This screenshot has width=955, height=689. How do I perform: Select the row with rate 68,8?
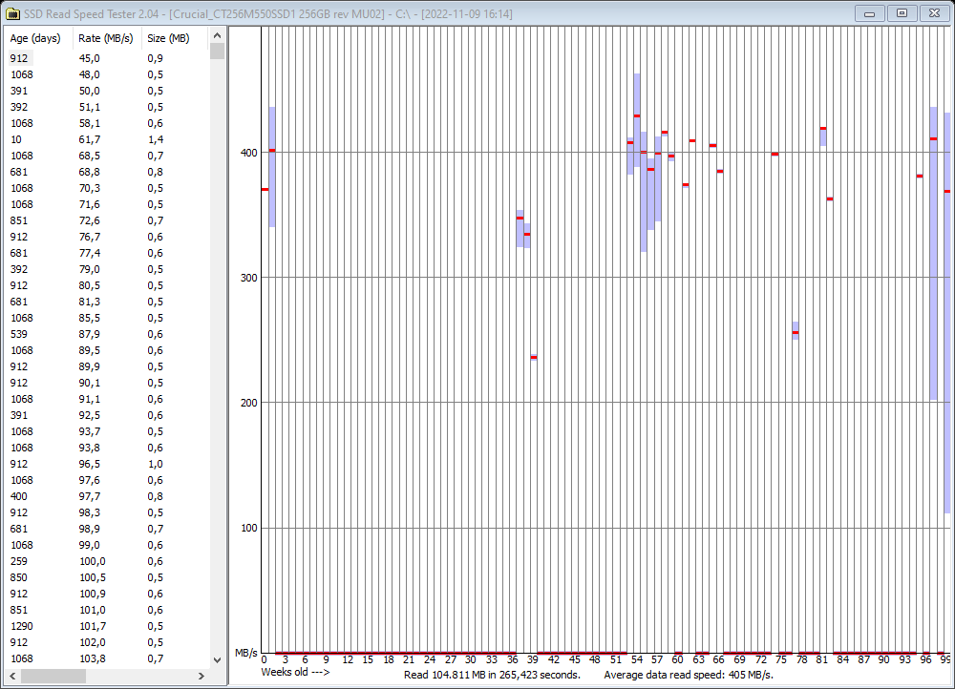107,172
